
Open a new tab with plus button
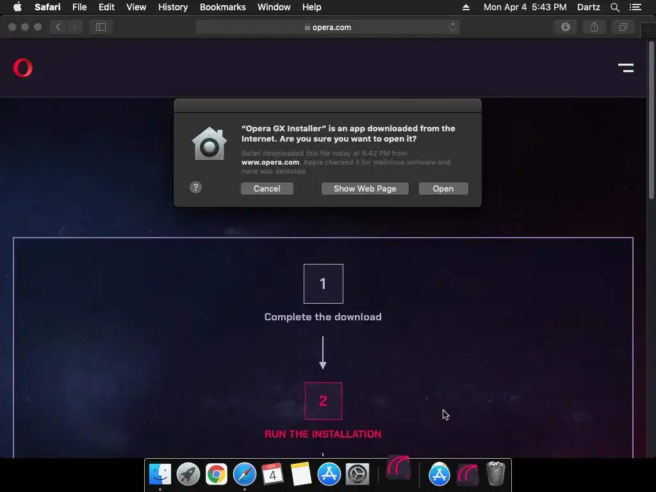pos(648,30)
